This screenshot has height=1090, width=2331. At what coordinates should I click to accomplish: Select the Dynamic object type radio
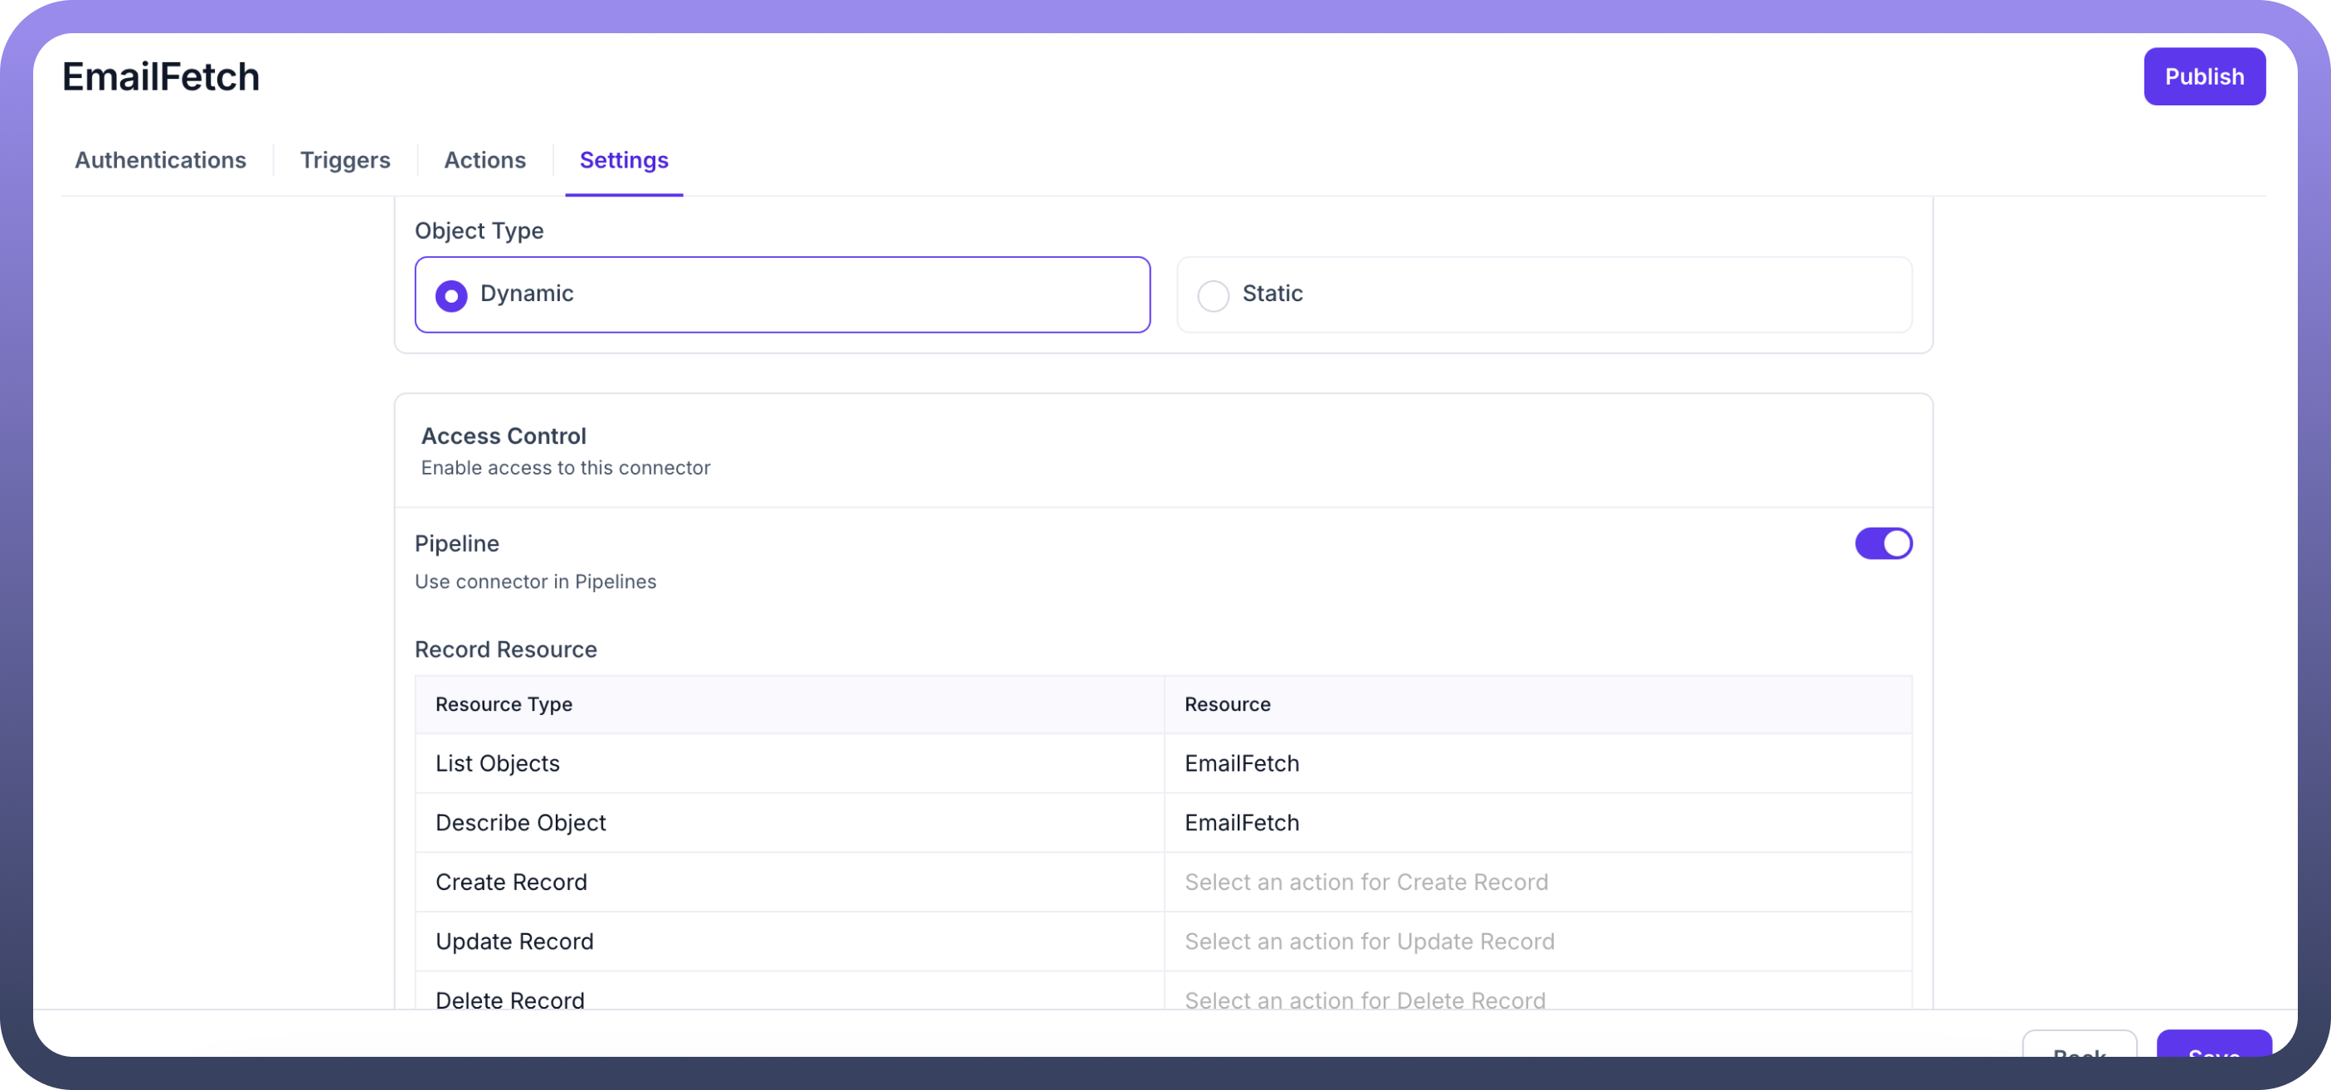point(450,296)
